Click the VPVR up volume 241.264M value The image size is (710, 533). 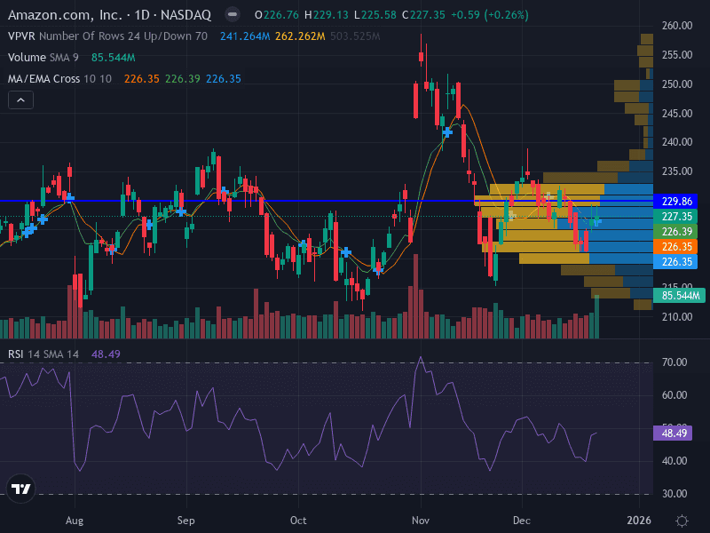point(245,36)
